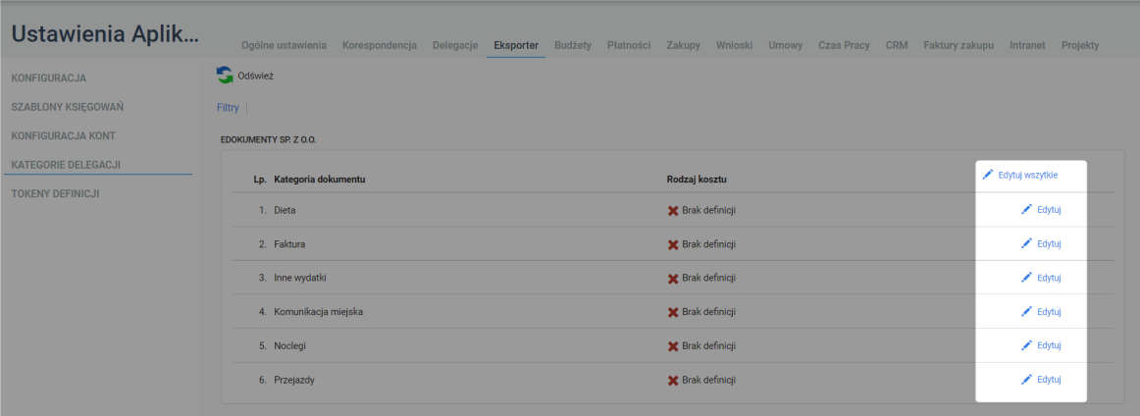This screenshot has width=1140, height=416.
Task: Open TOKENY DEFINICJI in the sidebar
Action: click(x=55, y=194)
